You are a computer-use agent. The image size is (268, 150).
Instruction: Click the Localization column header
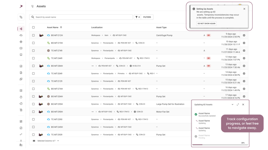pos(97,27)
